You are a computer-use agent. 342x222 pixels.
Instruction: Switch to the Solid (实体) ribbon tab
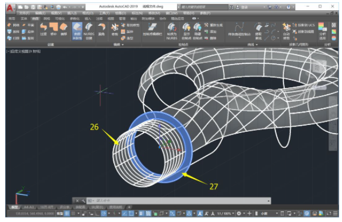click(23, 19)
